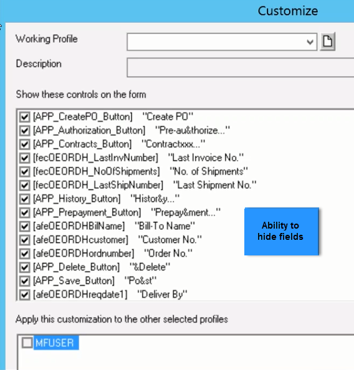
Task: Uncheck the Prepayment button control
Action: click(x=25, y=212)
